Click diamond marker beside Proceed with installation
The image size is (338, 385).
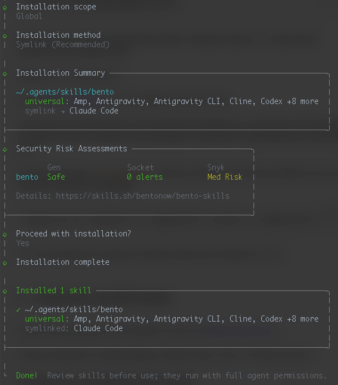click(x=5, y=234)
